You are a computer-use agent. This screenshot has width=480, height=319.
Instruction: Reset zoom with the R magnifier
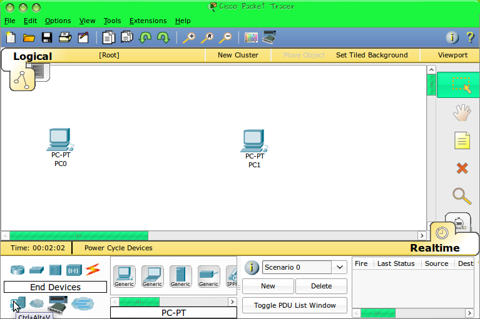pos(207,37)
